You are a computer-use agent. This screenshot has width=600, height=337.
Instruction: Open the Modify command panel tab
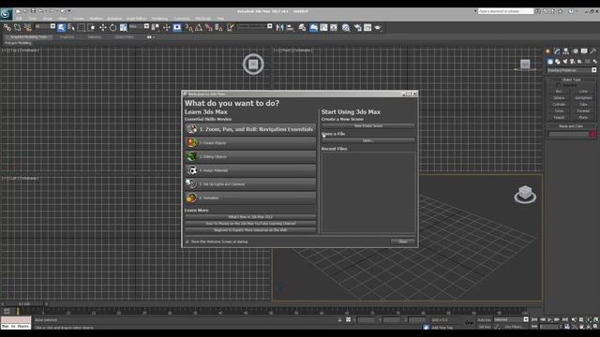point(557,51)
